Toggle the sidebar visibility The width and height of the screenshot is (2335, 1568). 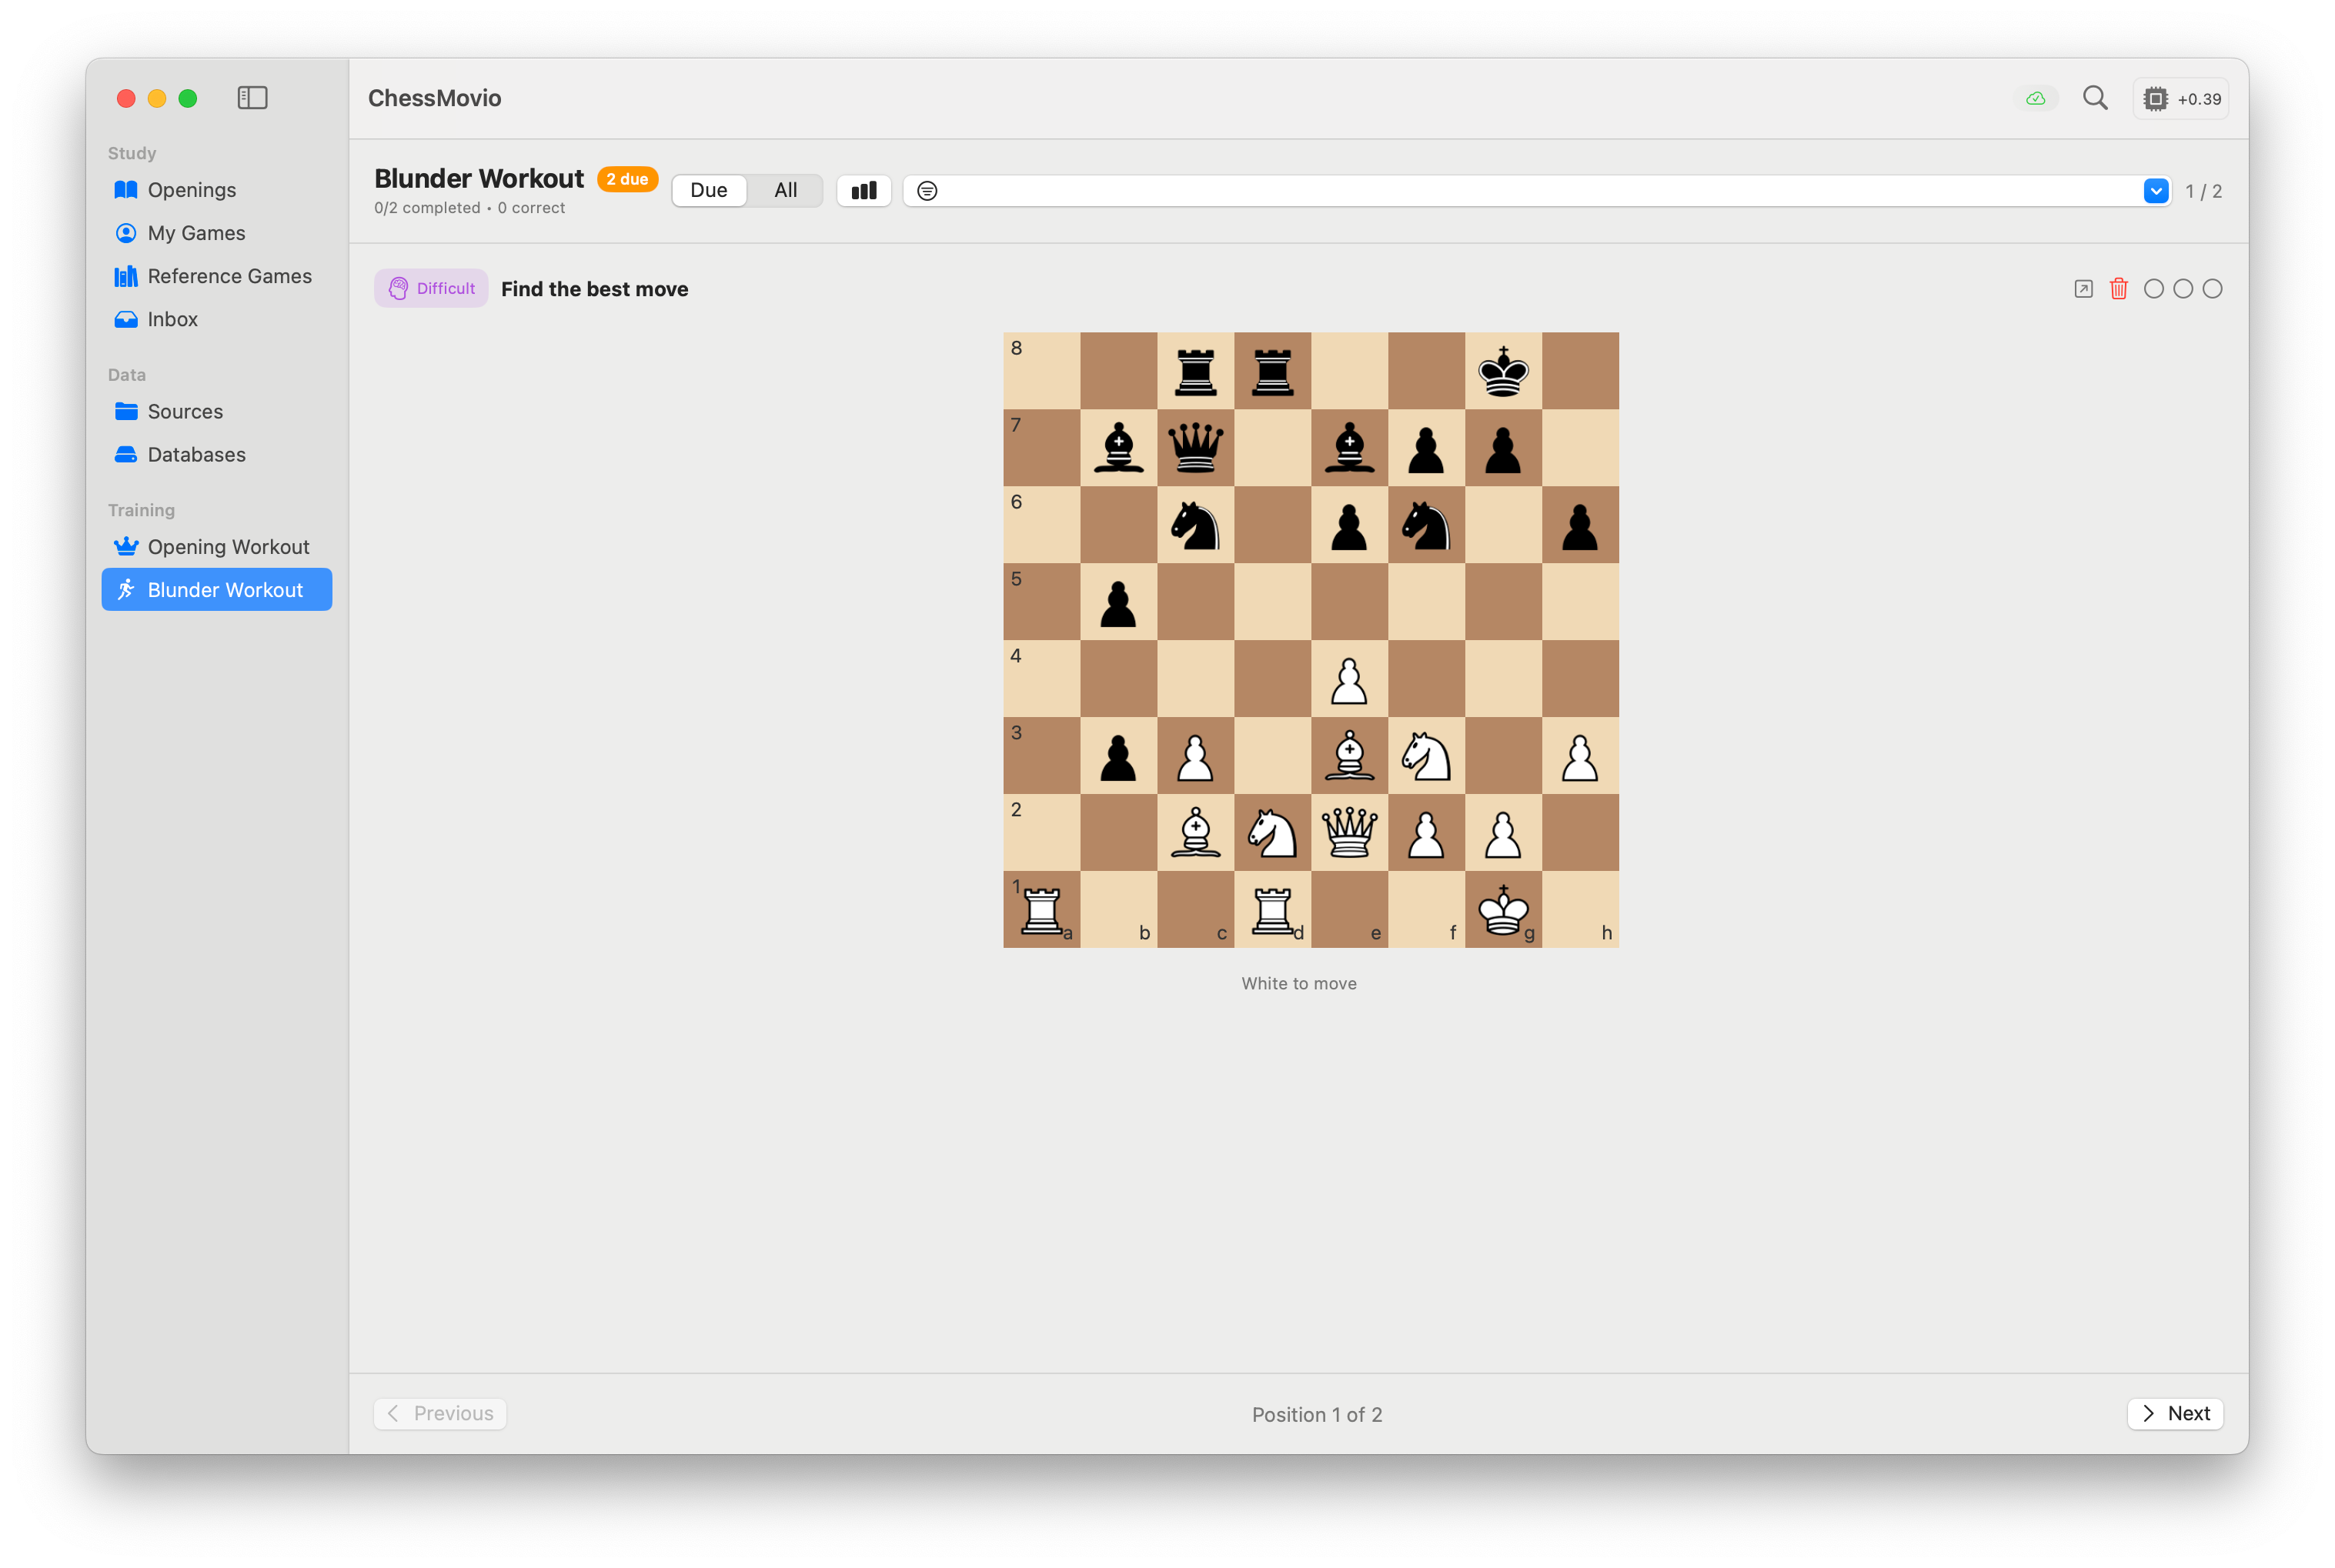(x=252, y=97)
